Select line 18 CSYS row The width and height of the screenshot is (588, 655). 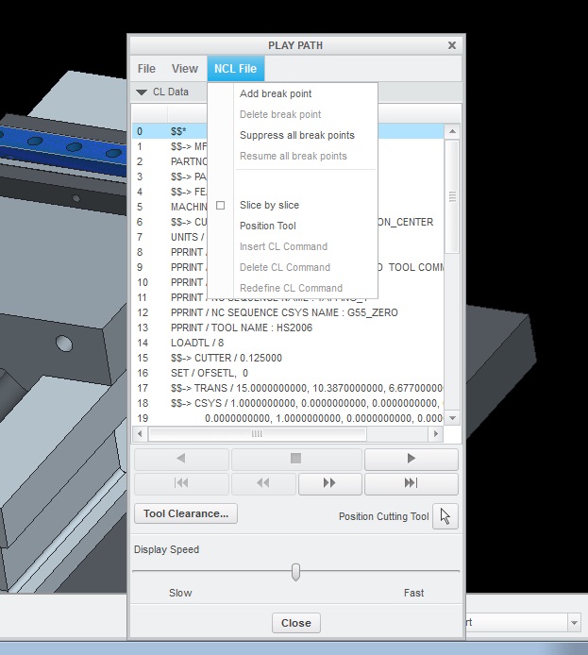click(288, 403)
